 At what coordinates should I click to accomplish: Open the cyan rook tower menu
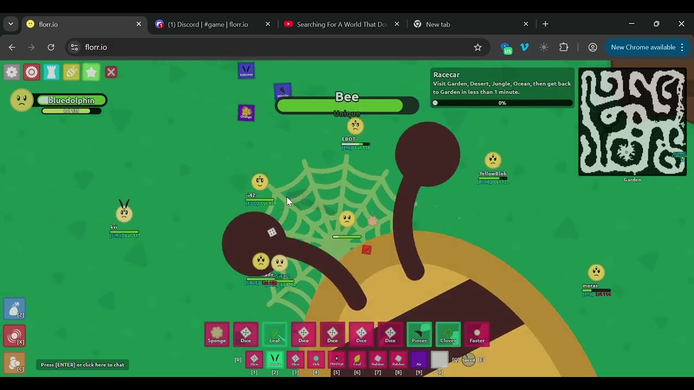point(52,72)
